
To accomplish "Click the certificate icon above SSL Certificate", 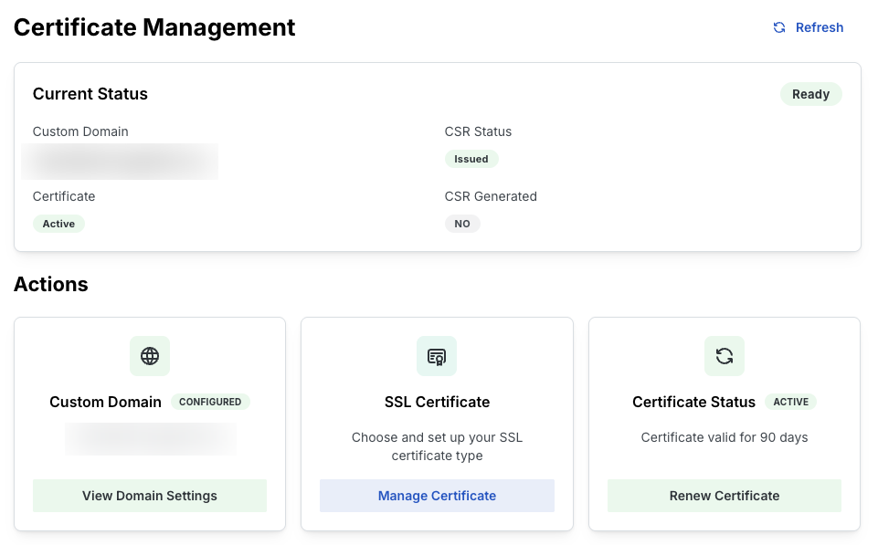I will tap(437, 356).
